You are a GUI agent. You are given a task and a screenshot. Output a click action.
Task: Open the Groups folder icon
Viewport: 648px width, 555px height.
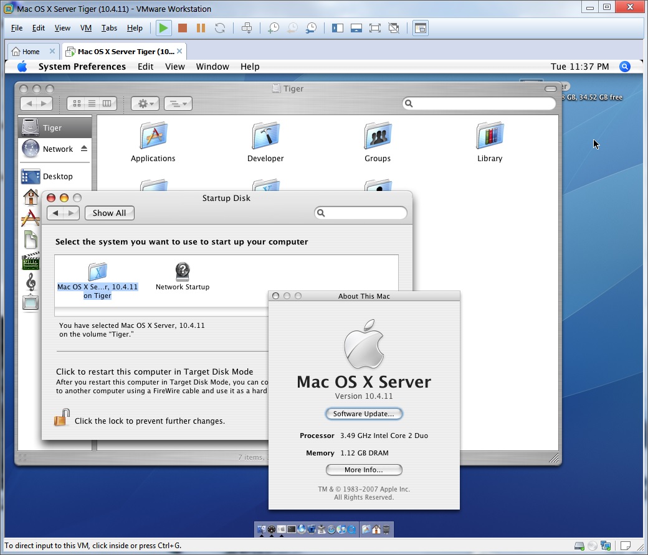pos(378,142)
